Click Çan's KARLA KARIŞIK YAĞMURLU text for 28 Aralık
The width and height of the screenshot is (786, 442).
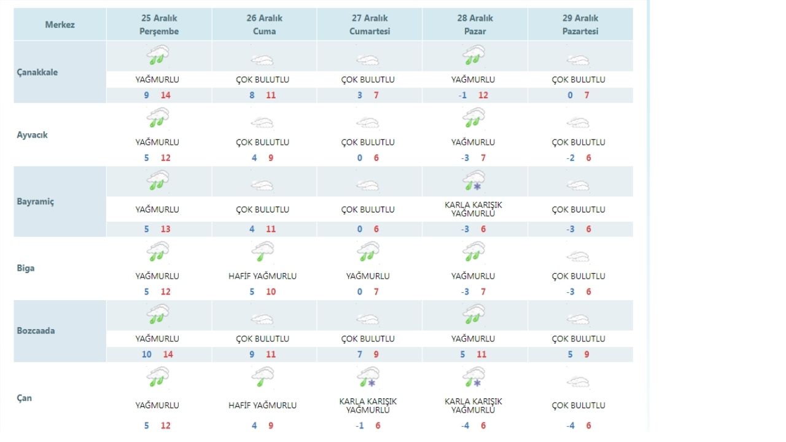(473, 405)
